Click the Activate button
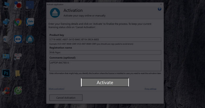Viewport: 205px width, 108px height. [105, 82]
